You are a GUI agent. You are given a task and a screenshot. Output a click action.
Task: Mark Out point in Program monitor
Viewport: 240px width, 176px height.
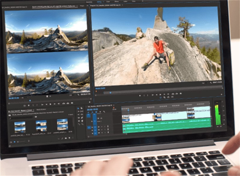click(148, 95)
